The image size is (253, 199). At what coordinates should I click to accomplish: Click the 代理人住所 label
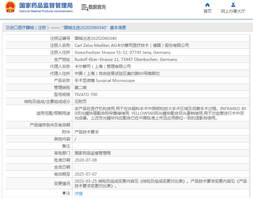pyautogui.click(x=60, y=74)
